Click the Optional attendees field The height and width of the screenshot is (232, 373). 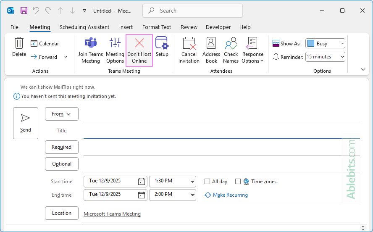coord(222,164)
